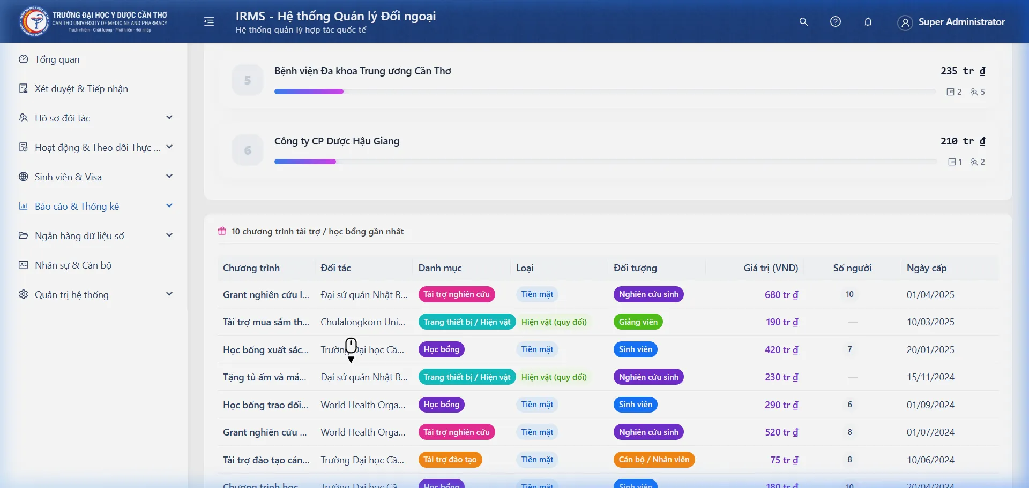
Task: Click the Super Administrator user avatar icon
Action: [x=905, y=22]
